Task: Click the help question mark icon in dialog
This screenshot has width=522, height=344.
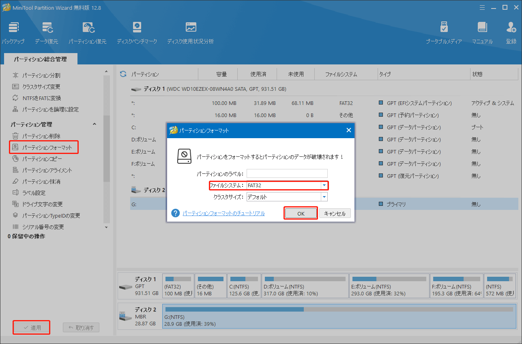Action: click(175, 213)
